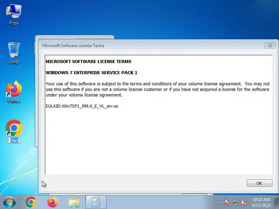Click the EULAID:Win7SP1_RM.0_E_VL_en-us text

pyautogui.click(x=82, y=106)
